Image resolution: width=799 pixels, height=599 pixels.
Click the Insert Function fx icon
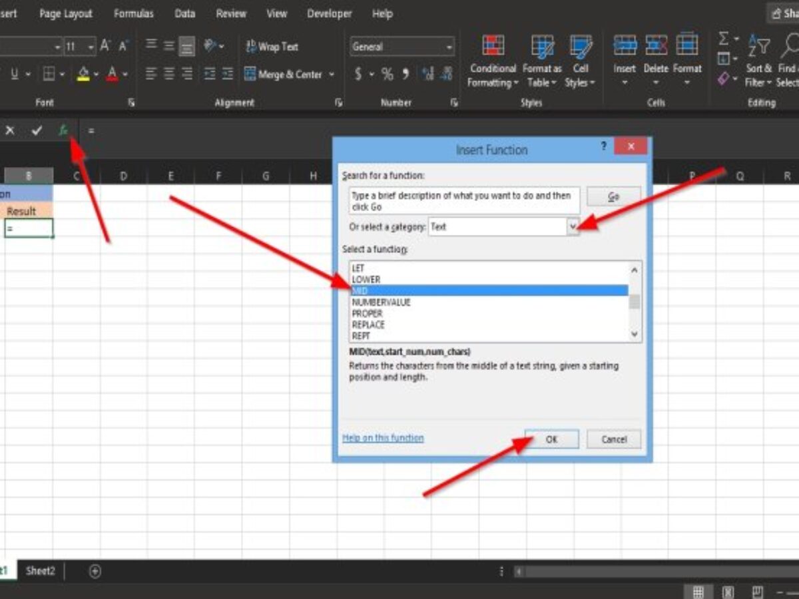(63, 130)
